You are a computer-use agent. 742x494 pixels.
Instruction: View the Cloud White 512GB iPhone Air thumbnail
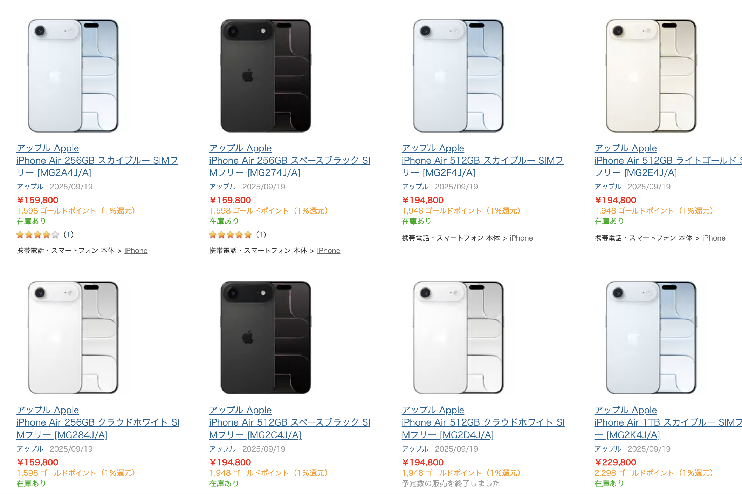point(458,337)
